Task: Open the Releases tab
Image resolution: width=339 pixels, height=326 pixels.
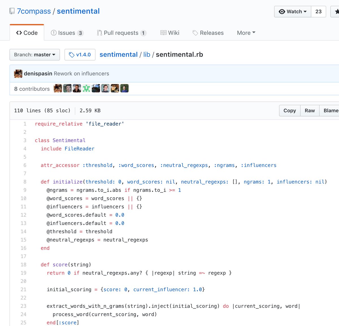Action: (208, 33)
